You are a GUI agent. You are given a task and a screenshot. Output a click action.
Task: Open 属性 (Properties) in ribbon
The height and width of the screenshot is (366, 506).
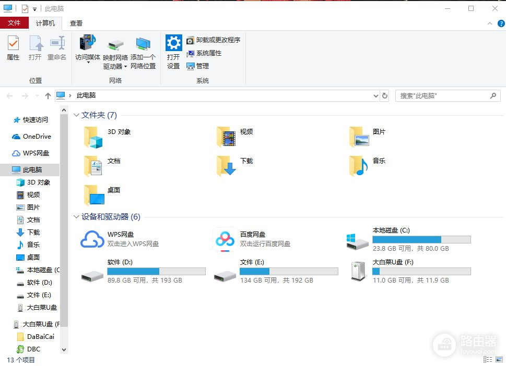point(13,47)
